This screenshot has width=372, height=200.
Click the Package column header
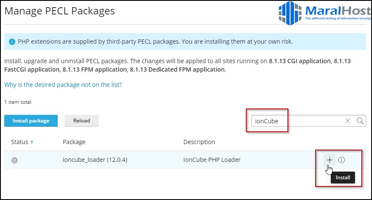point(74,142)
